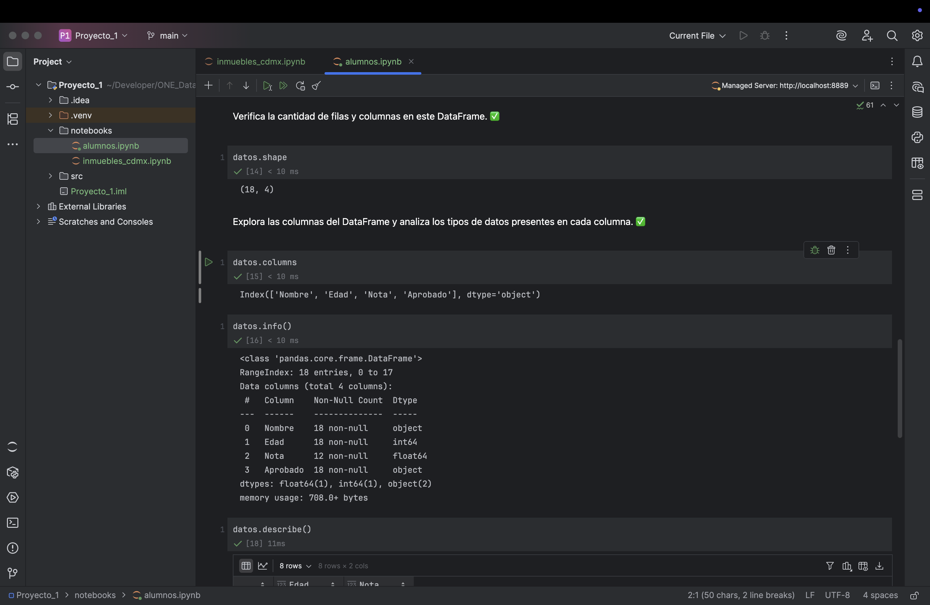Viewport: 930px width, 605px height.
Task: Open main branch dropdown
Action: coord(167,35)
